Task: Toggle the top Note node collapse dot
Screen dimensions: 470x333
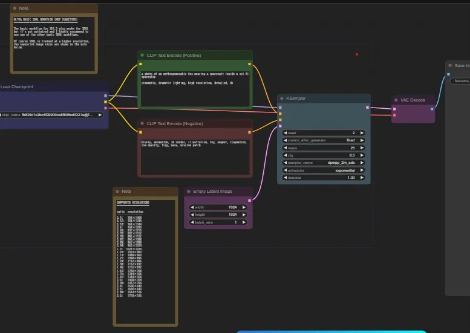Action: 15,8
